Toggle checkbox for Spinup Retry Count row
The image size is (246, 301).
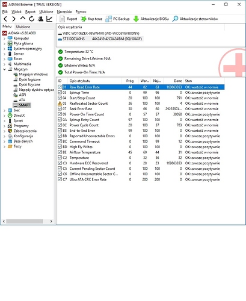tap(60, 119)
